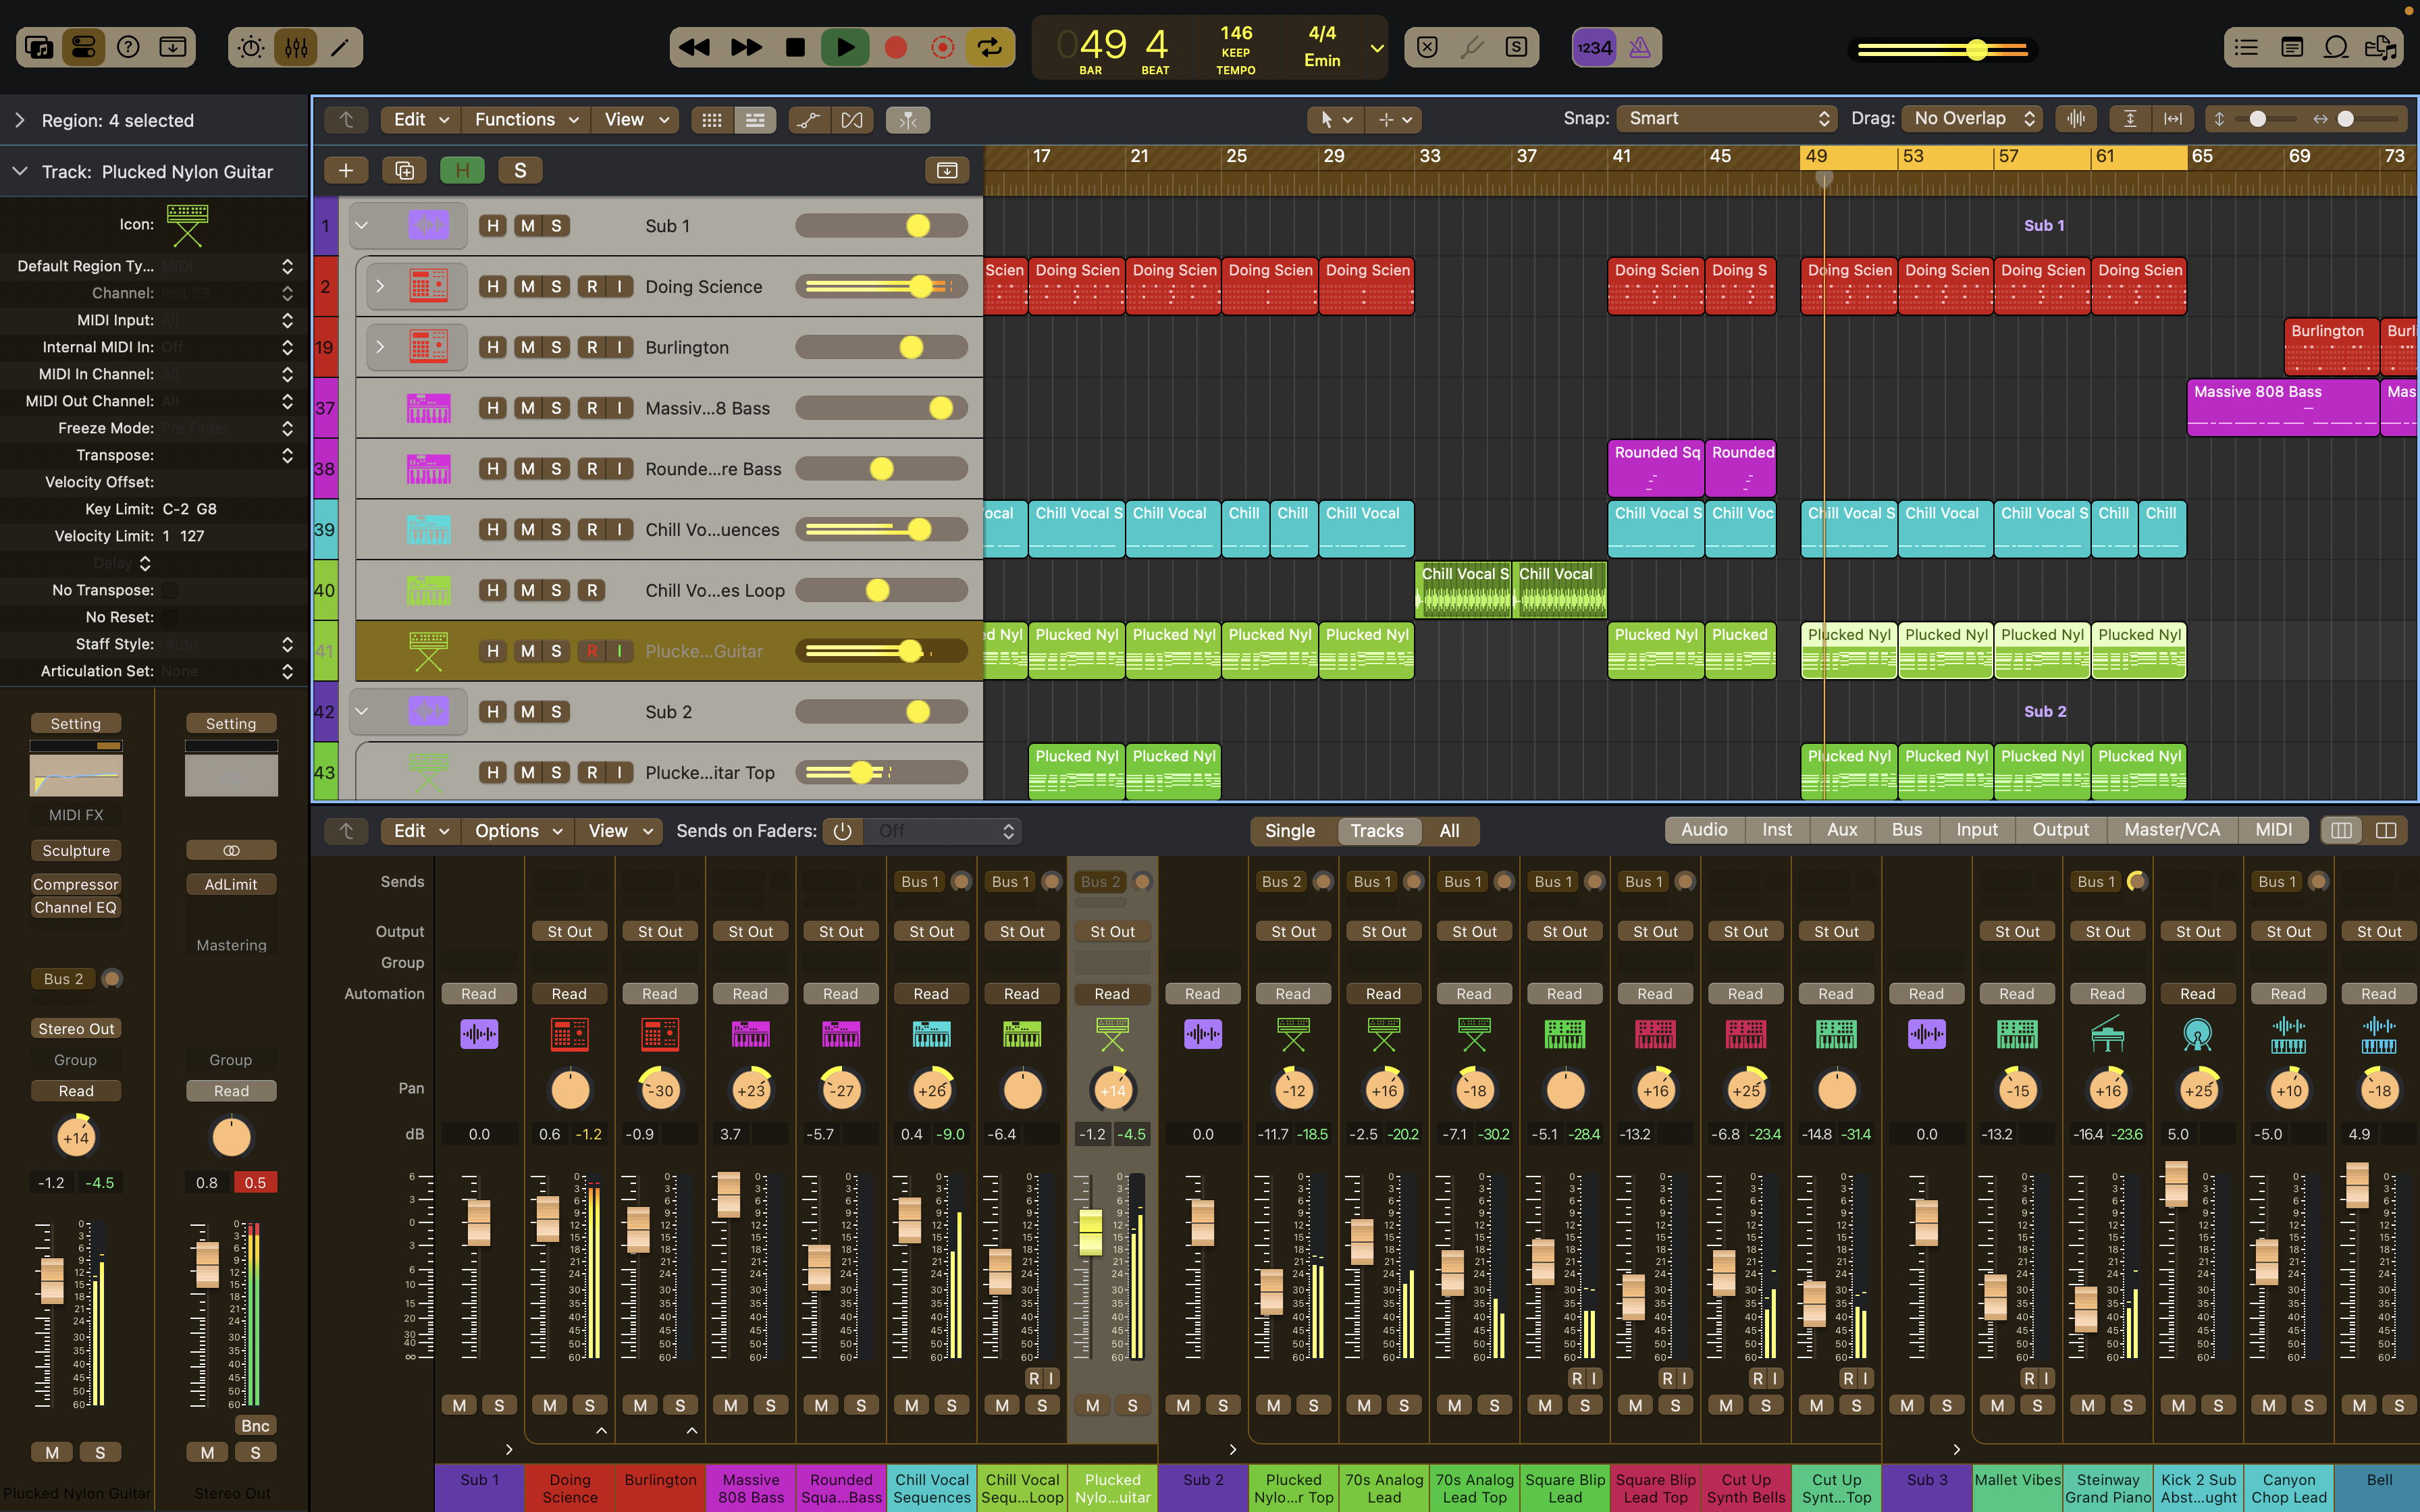Viewport: 2420px width, 1512px height.
Task: Toggle the waveform zoom button
Action: pos(2076,119)
